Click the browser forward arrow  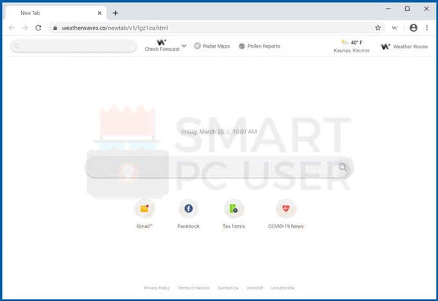click(x=25, y=28)
